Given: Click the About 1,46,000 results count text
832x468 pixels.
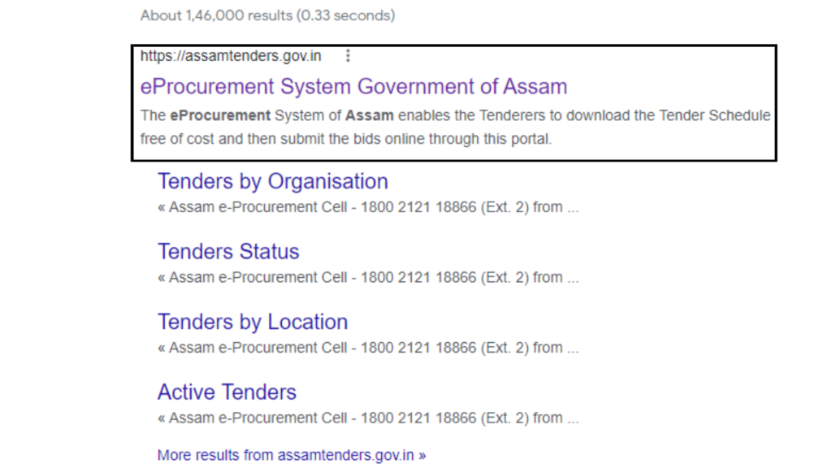Looking at the screenshot, I should coord(211,15).
